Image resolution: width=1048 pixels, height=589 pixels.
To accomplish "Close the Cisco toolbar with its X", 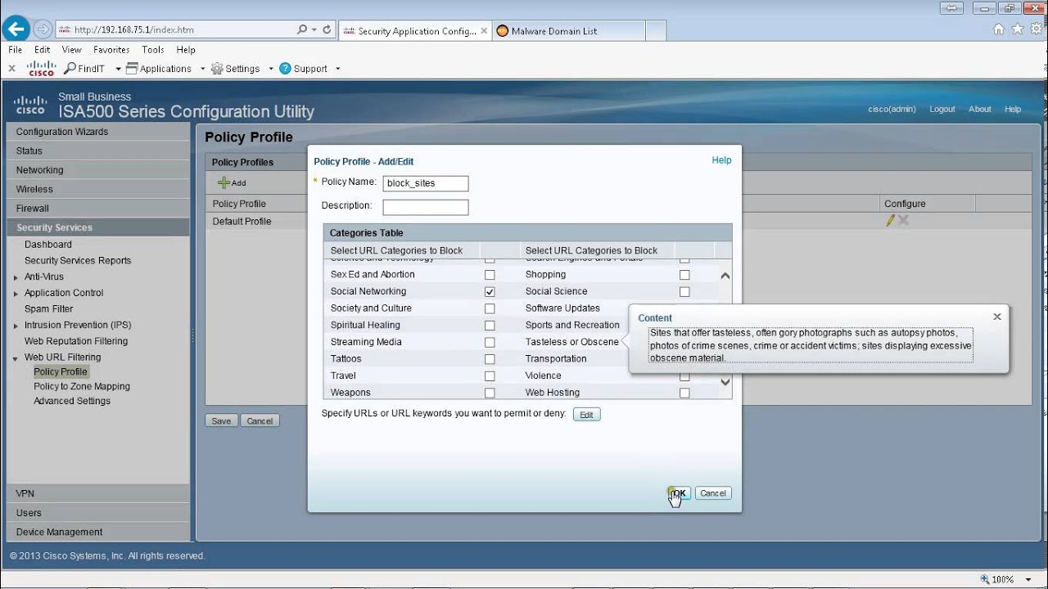I will coord(11,69).
